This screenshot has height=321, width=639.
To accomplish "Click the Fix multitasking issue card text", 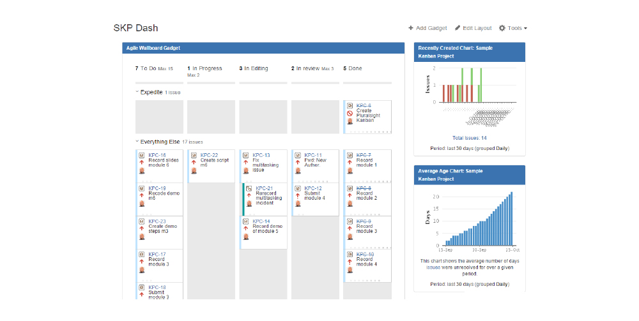I will (x=266, y=165).
